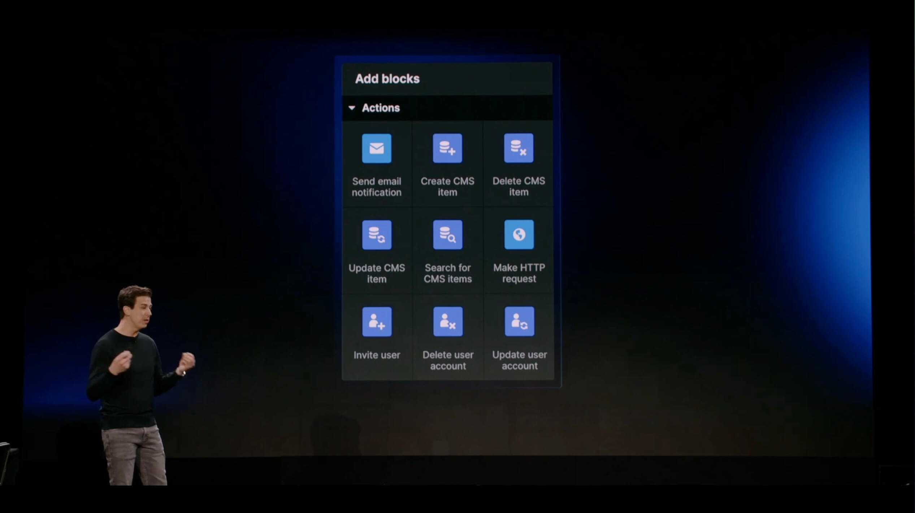Viewport: 915px width, 513px height.
Task: Click the "Create CMS item" label
Action: click(x=447, y=187)
